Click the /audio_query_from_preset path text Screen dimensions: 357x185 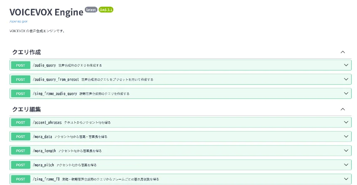(56, 80)
